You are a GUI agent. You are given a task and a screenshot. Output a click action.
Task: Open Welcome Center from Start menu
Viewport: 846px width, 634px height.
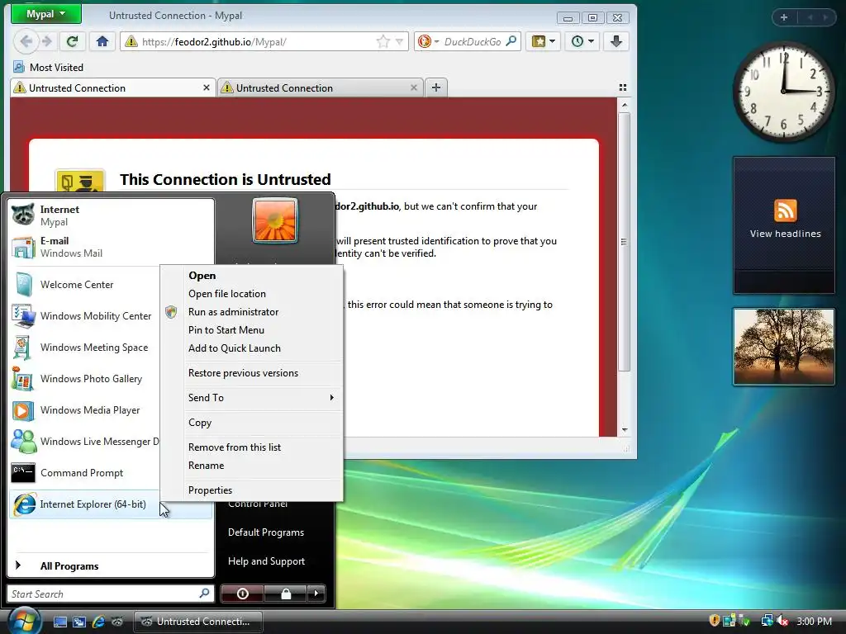pos(85,285)
